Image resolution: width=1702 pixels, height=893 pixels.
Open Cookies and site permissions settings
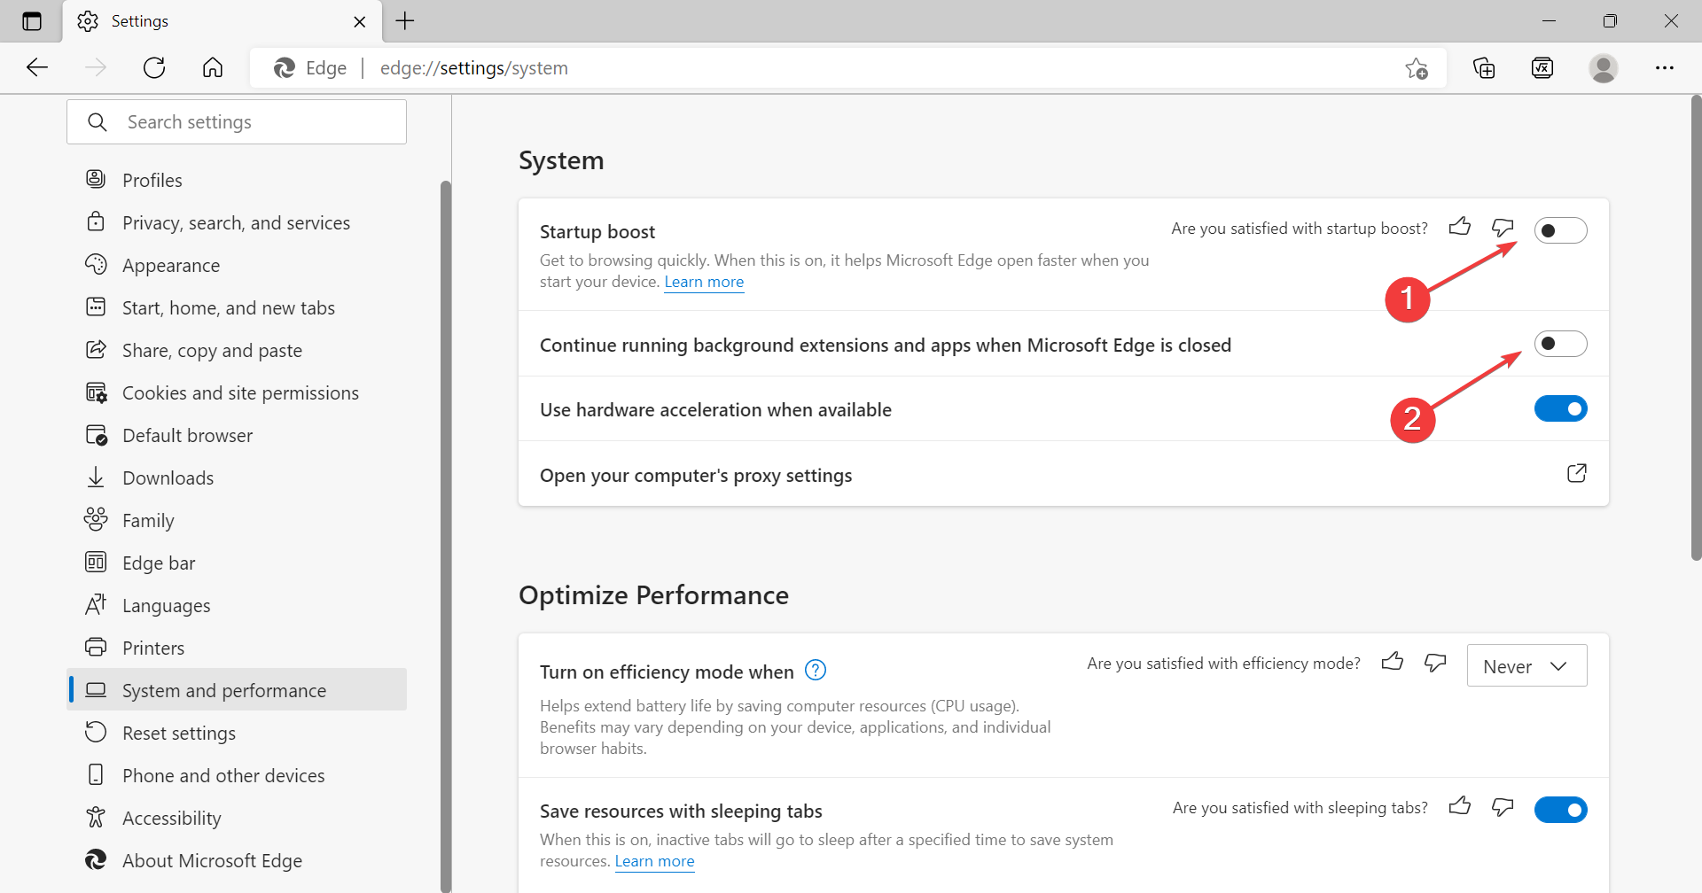pos(240,392)
